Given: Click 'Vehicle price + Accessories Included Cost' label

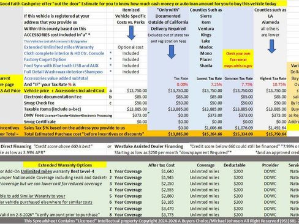Looking at the screenshot, I should point(64,91).
